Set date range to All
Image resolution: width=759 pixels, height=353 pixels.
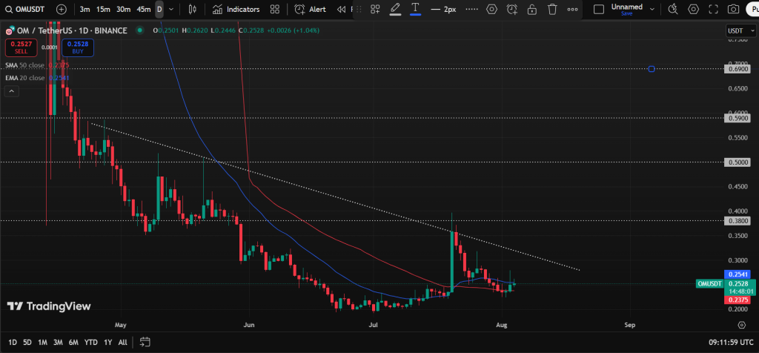coord(123,343)
